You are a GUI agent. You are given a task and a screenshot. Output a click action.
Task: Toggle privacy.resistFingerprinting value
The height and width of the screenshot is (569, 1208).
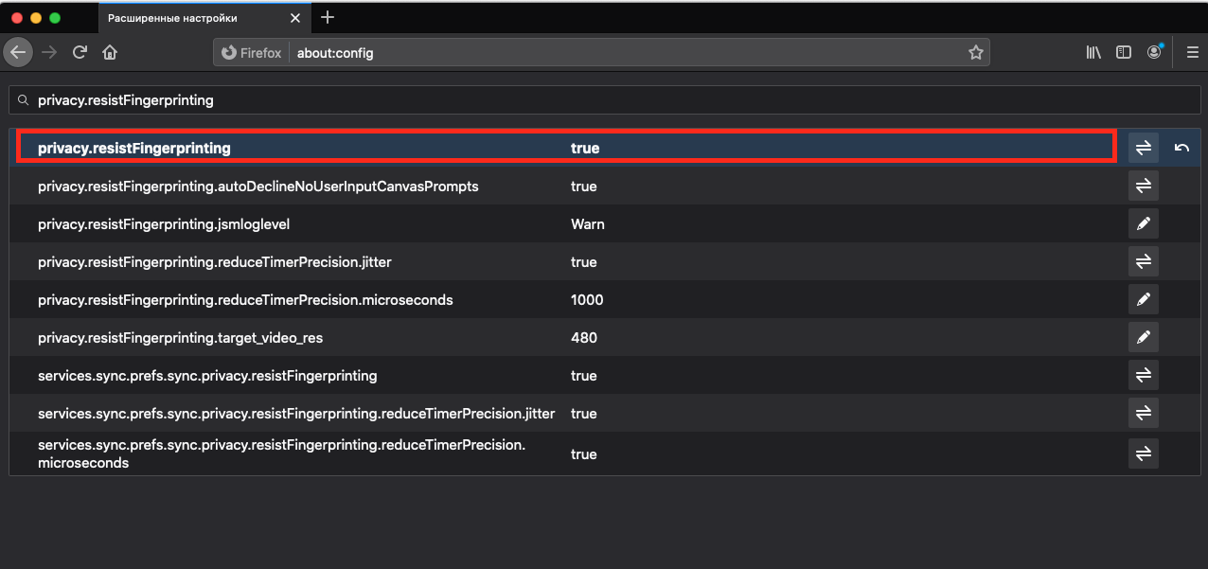(1144, 148)
